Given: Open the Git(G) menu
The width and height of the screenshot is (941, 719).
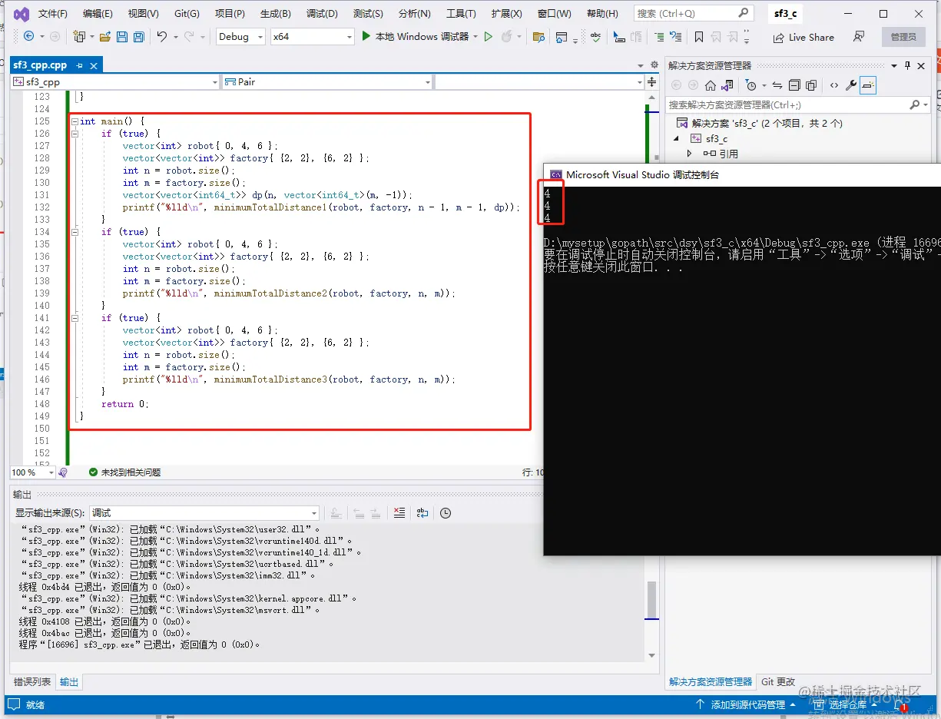Looking at the screenshot, I should tap(187, 14).
